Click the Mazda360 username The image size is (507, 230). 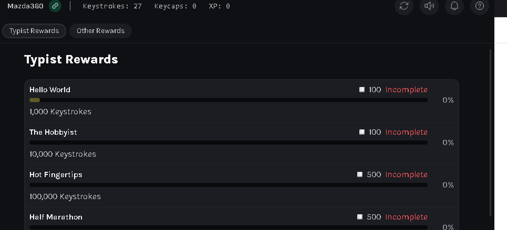[25, 6]
